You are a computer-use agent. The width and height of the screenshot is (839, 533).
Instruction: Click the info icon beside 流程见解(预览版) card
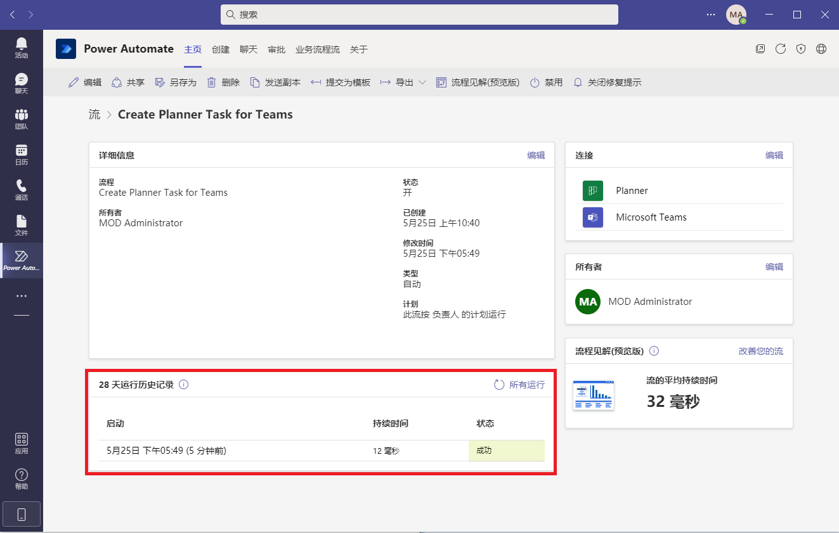pos(654,351)
